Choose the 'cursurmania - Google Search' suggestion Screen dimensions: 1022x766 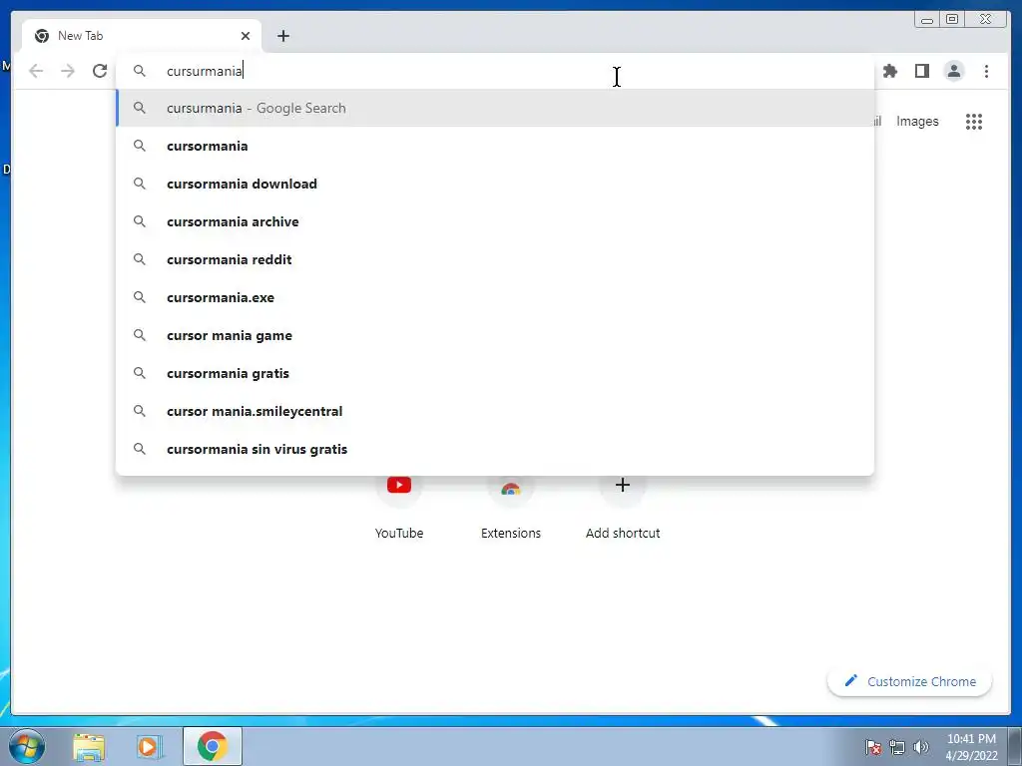pos(495,108)
